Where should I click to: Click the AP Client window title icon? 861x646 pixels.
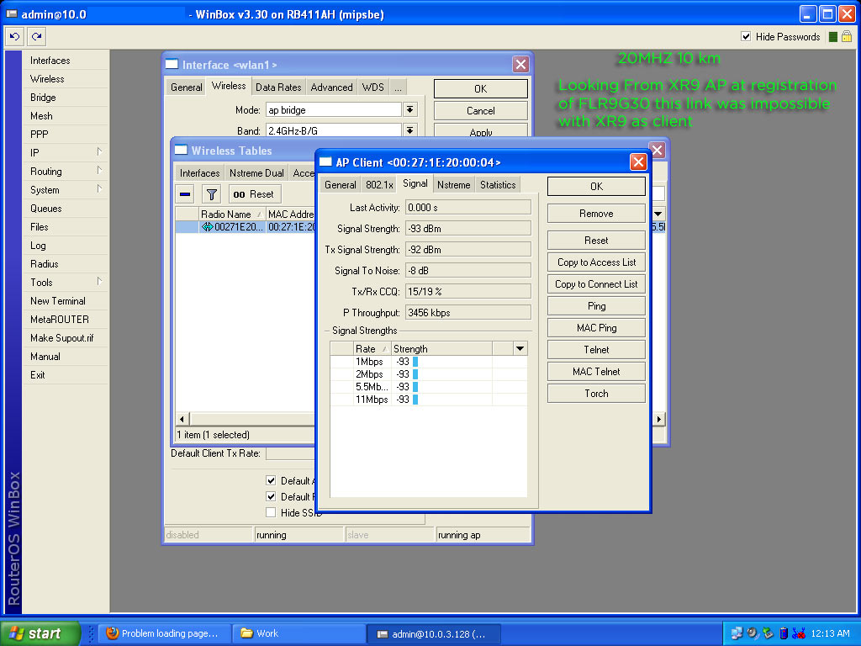pos(325,162)
